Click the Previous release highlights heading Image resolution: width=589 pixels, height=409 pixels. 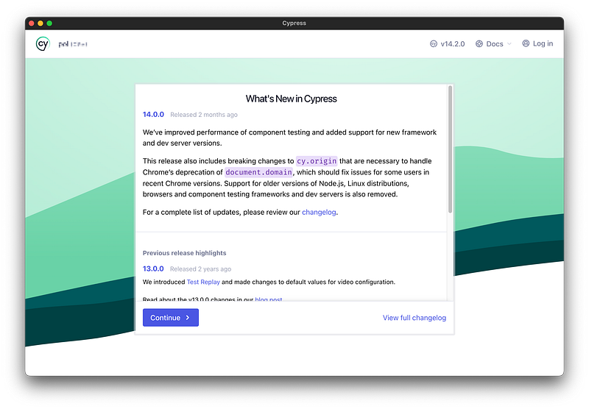pyautogui.click(x=185, y=253)
